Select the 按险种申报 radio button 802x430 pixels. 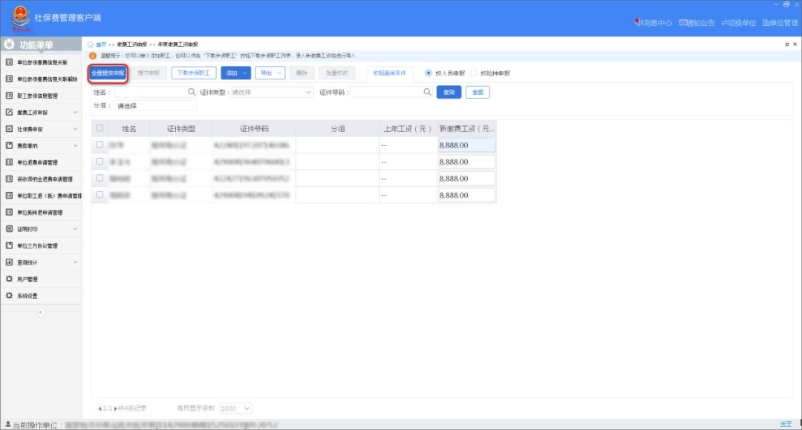(475, 73)
